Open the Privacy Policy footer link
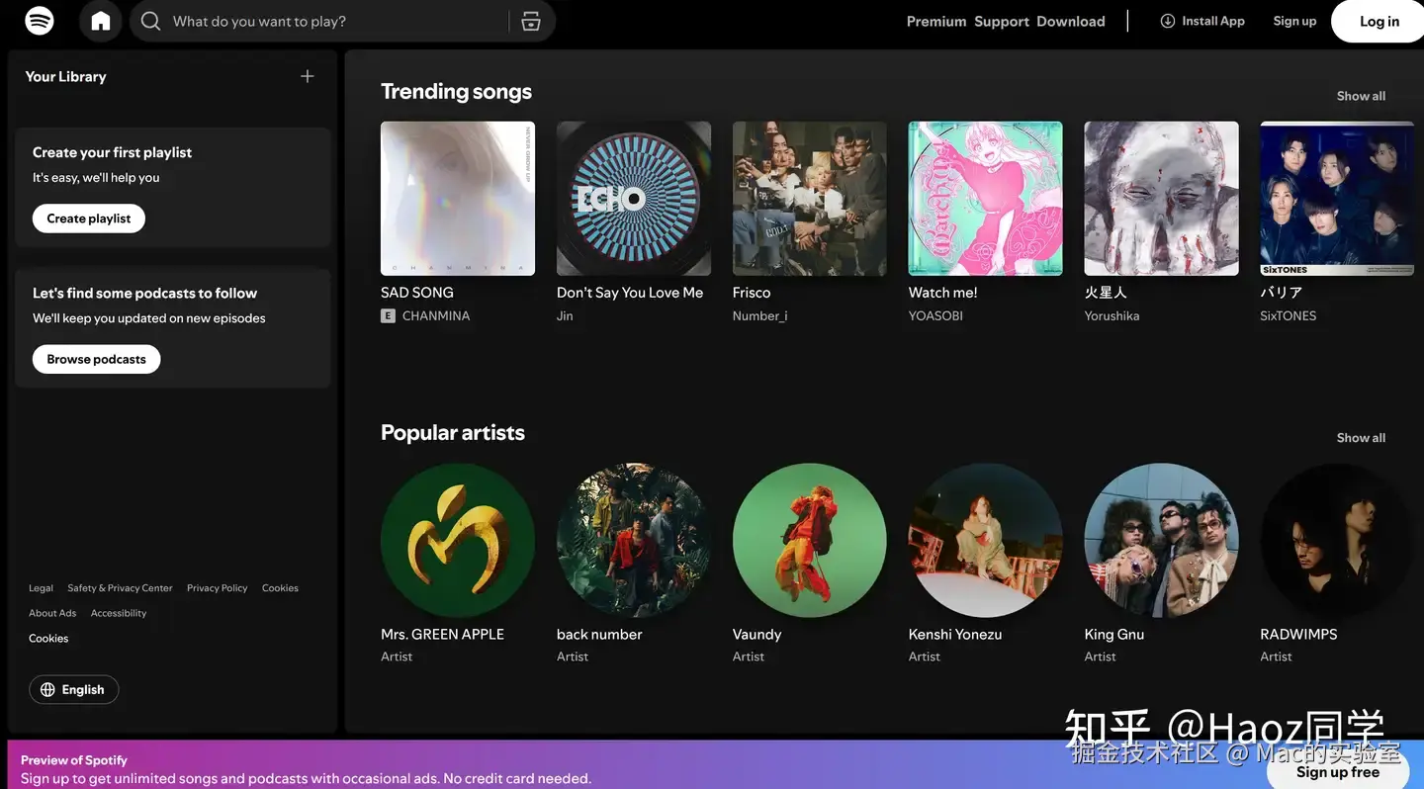Screen dimensions: 1424x789 click(x=218, y=588)
